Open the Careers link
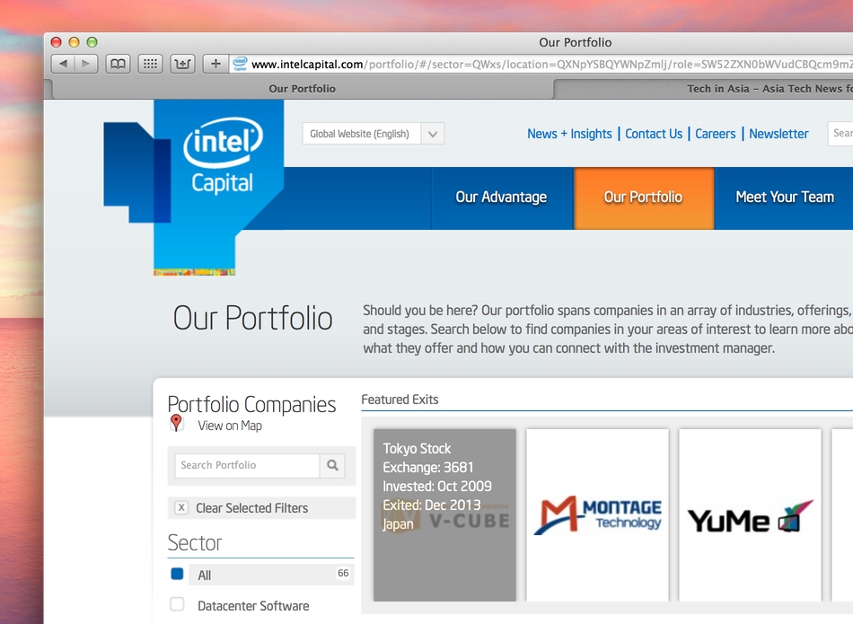 tap(716, 134)
